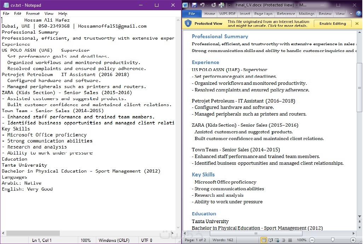Click 'English: Very Good' line in Notepad
The image size is (363, 244).
(27, 189)
